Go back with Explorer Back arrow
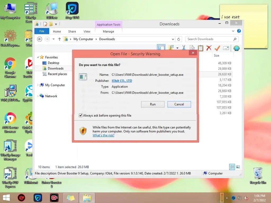Image resolution: width=271 pixels, height=203 pixels. (x=40, y=39)
